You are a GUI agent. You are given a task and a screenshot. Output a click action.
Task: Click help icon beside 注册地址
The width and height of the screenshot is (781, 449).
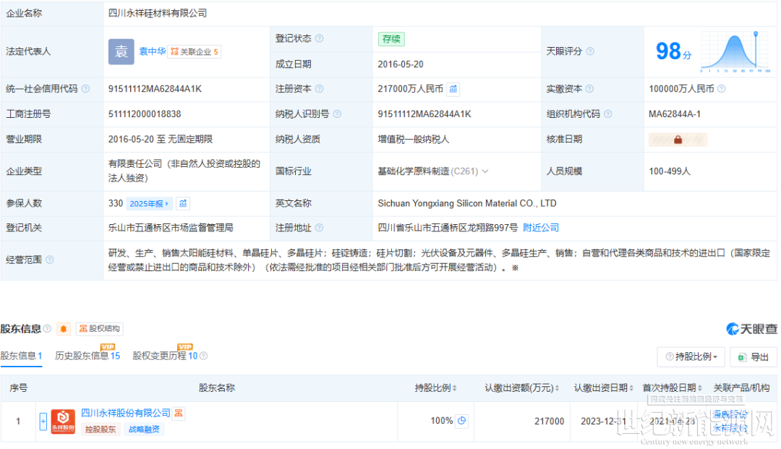pyautogui.click(x=320, y=228)
